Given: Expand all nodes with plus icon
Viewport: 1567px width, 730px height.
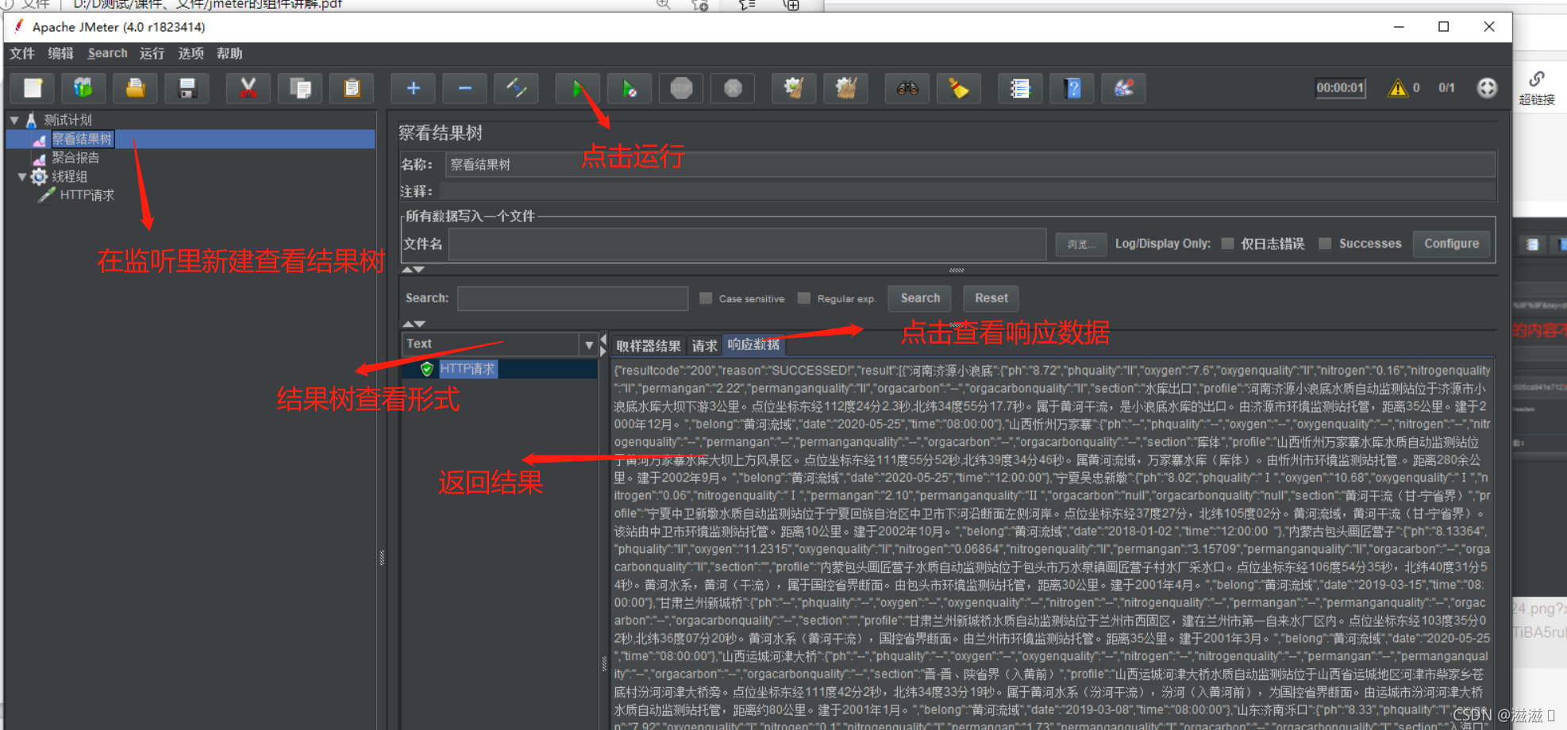Looking at the screenshot, I should (413, 88).
